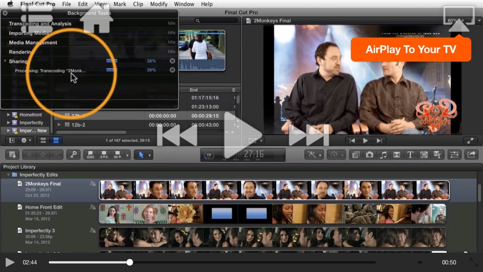483x272 pixels.
Task: Expand the Homefront event
Action: pyautogui.click(x=8, y=115)
